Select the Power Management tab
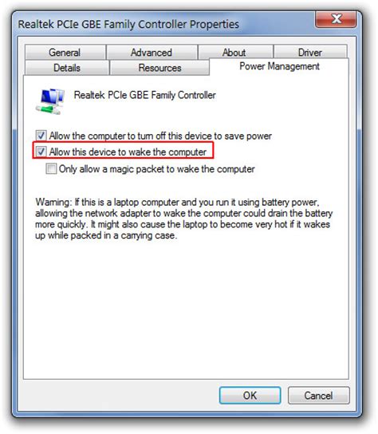378x434 pixels. (x=279, y=66)
